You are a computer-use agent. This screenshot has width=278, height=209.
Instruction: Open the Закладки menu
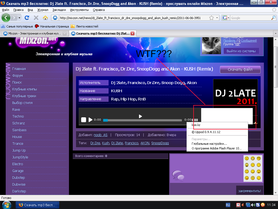point(59,10)
